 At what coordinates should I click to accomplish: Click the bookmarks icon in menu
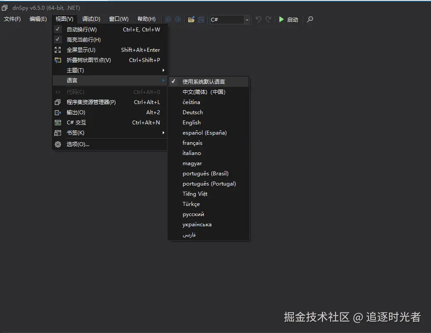tap(58, 133)
